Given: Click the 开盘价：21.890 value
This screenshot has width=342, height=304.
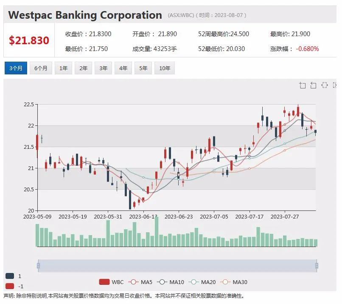Looking at the screenshot, I should point(154,34).
